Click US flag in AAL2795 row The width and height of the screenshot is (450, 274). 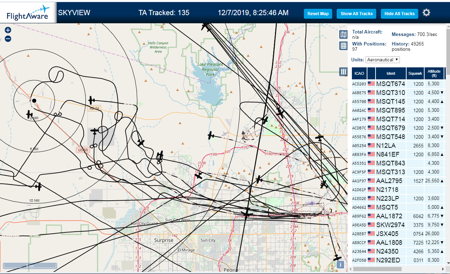(371, 181)
